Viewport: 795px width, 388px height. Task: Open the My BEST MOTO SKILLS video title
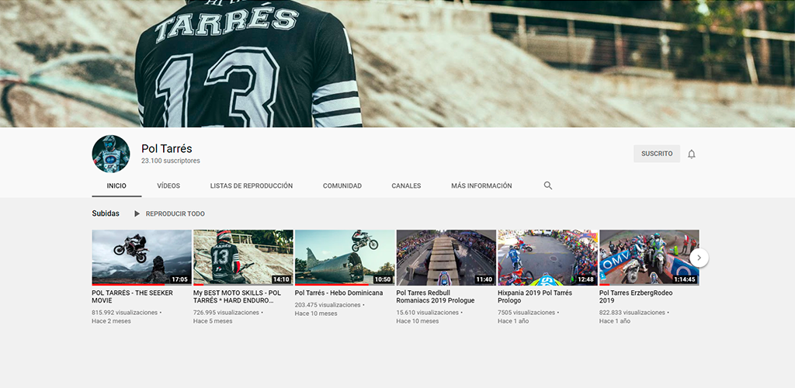click(x=237, y=296)
